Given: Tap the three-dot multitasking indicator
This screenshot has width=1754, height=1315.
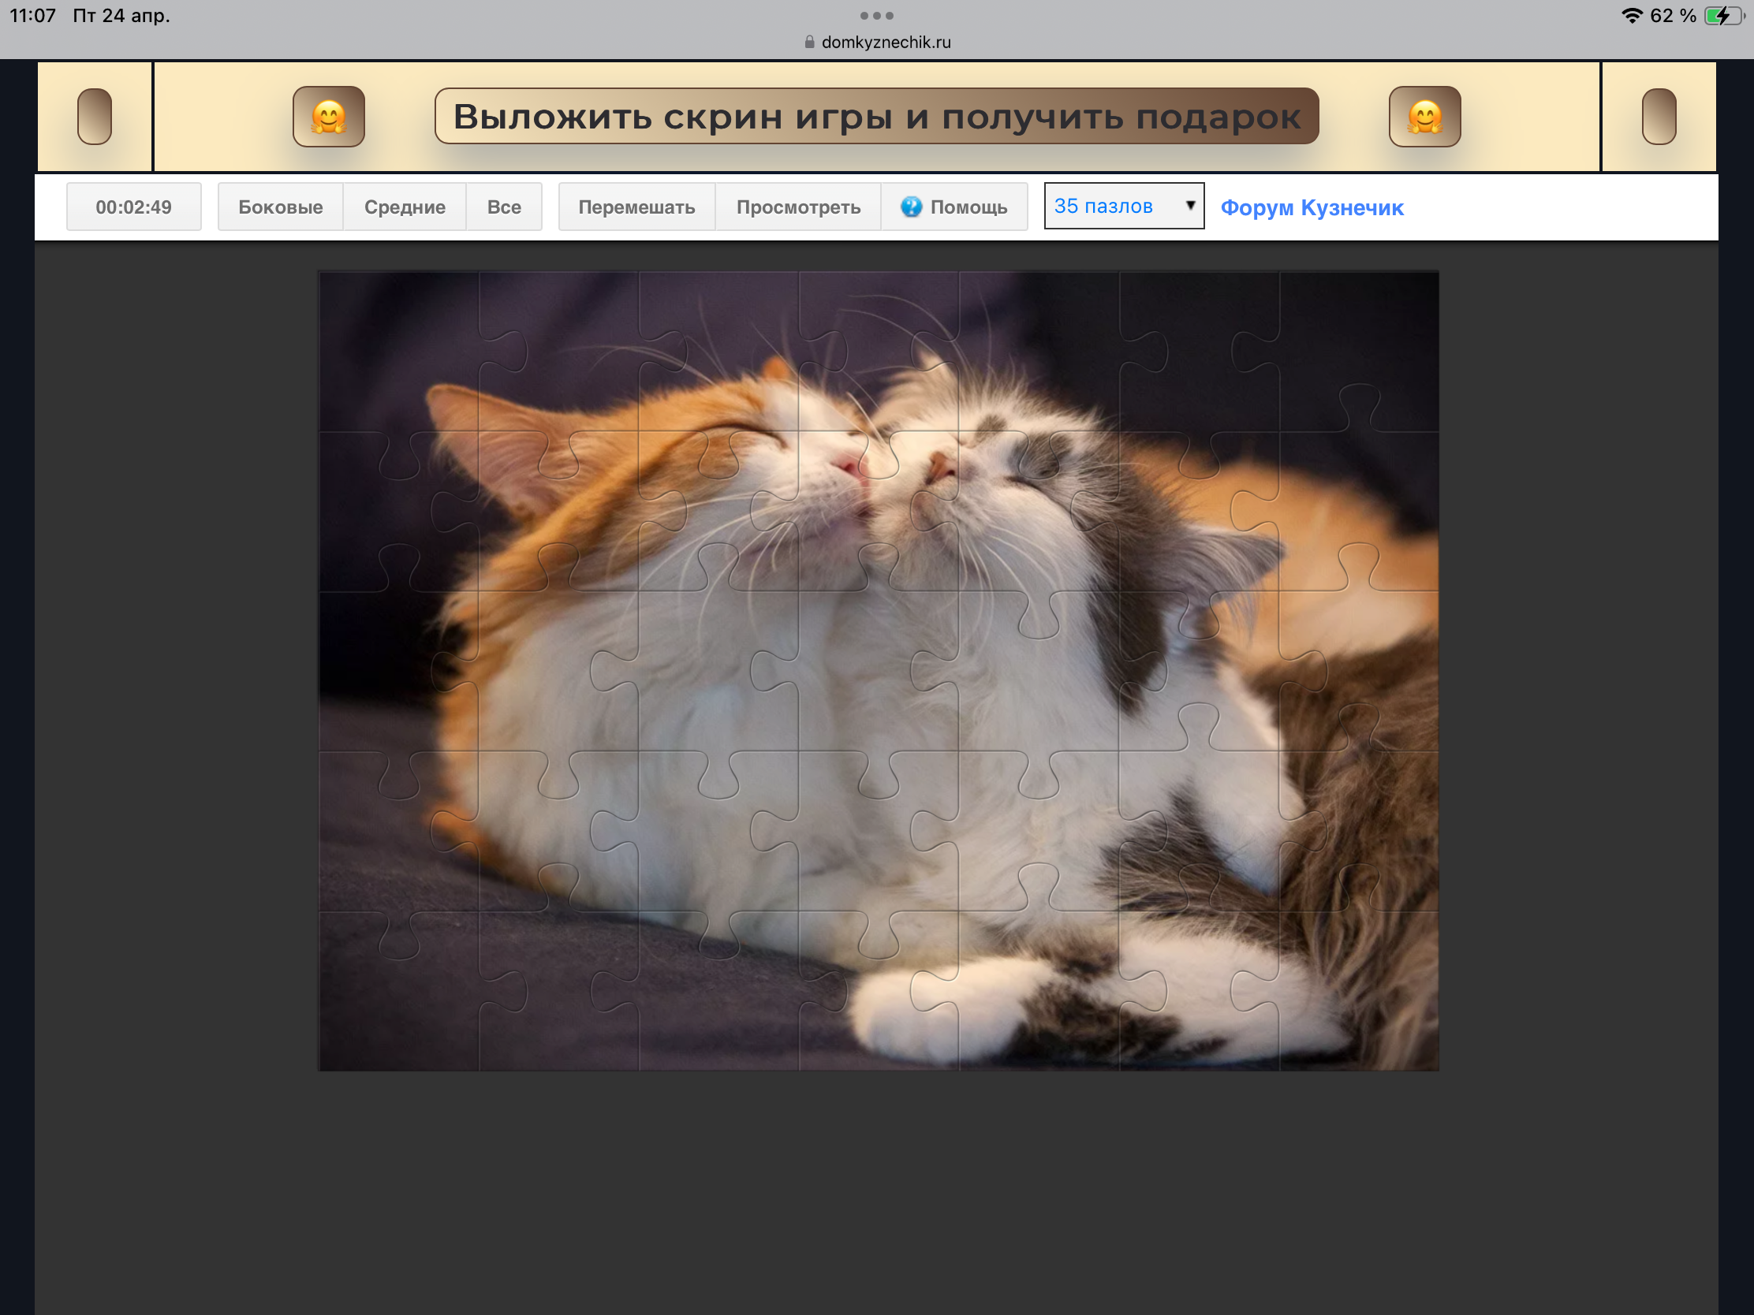Looking at the screenshot, I should 876,15.
